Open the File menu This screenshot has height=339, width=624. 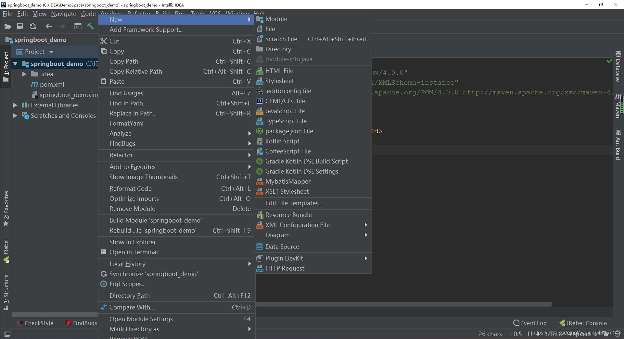7,14
